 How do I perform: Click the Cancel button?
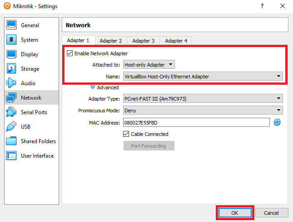coord(272,212)
